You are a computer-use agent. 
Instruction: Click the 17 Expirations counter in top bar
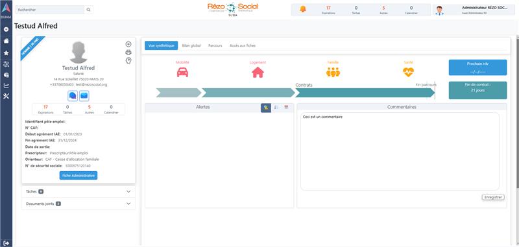pyautogui.click(x=328, y=10)
